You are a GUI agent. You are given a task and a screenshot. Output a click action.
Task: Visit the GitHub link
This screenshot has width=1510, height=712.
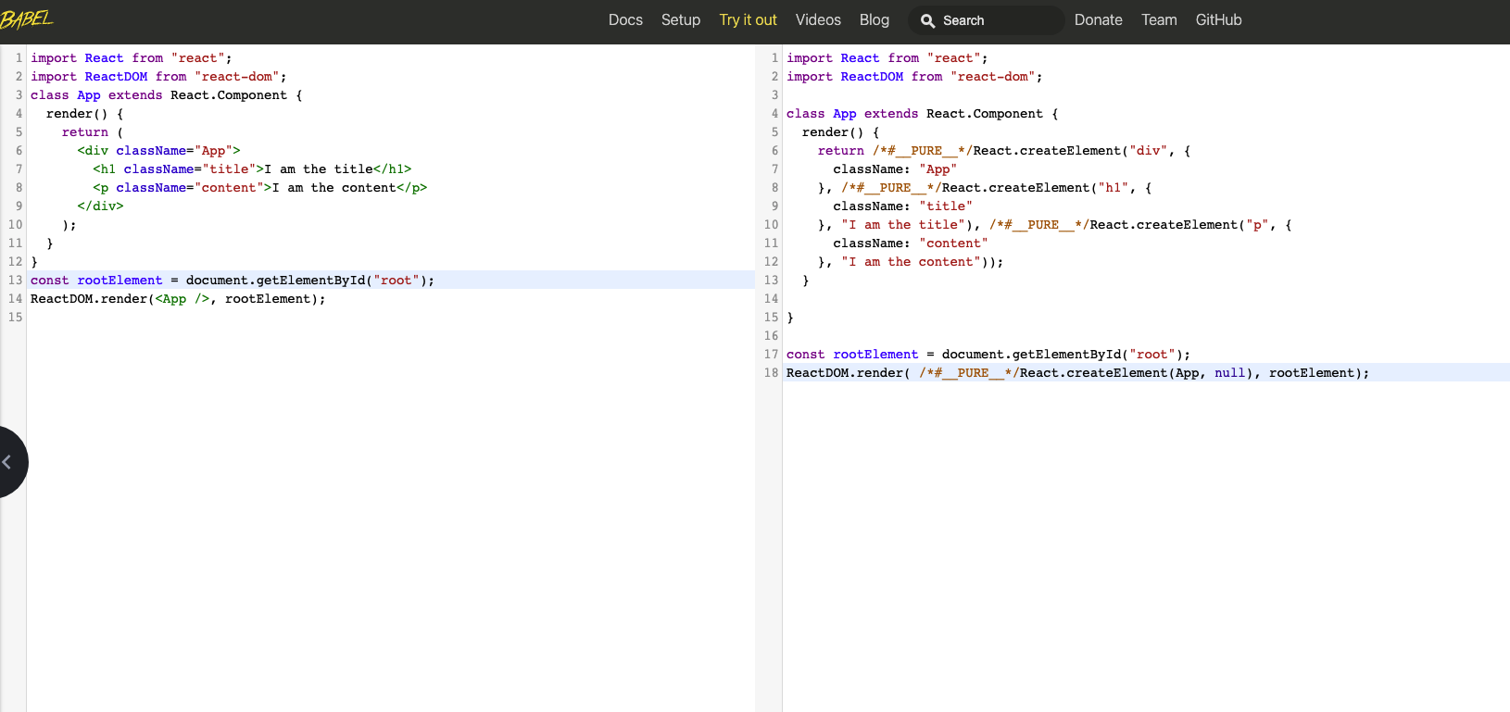click(1218, 19)
